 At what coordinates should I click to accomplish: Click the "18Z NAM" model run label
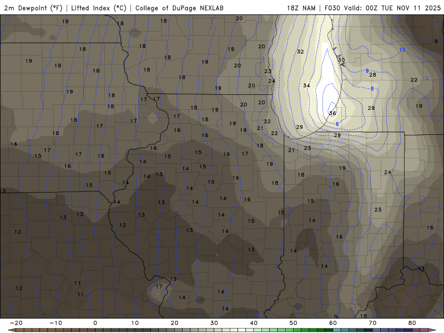coord(301,8)
